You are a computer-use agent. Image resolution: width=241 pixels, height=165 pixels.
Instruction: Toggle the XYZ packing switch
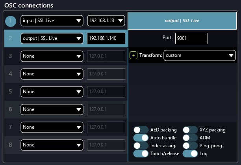[190, 129]
